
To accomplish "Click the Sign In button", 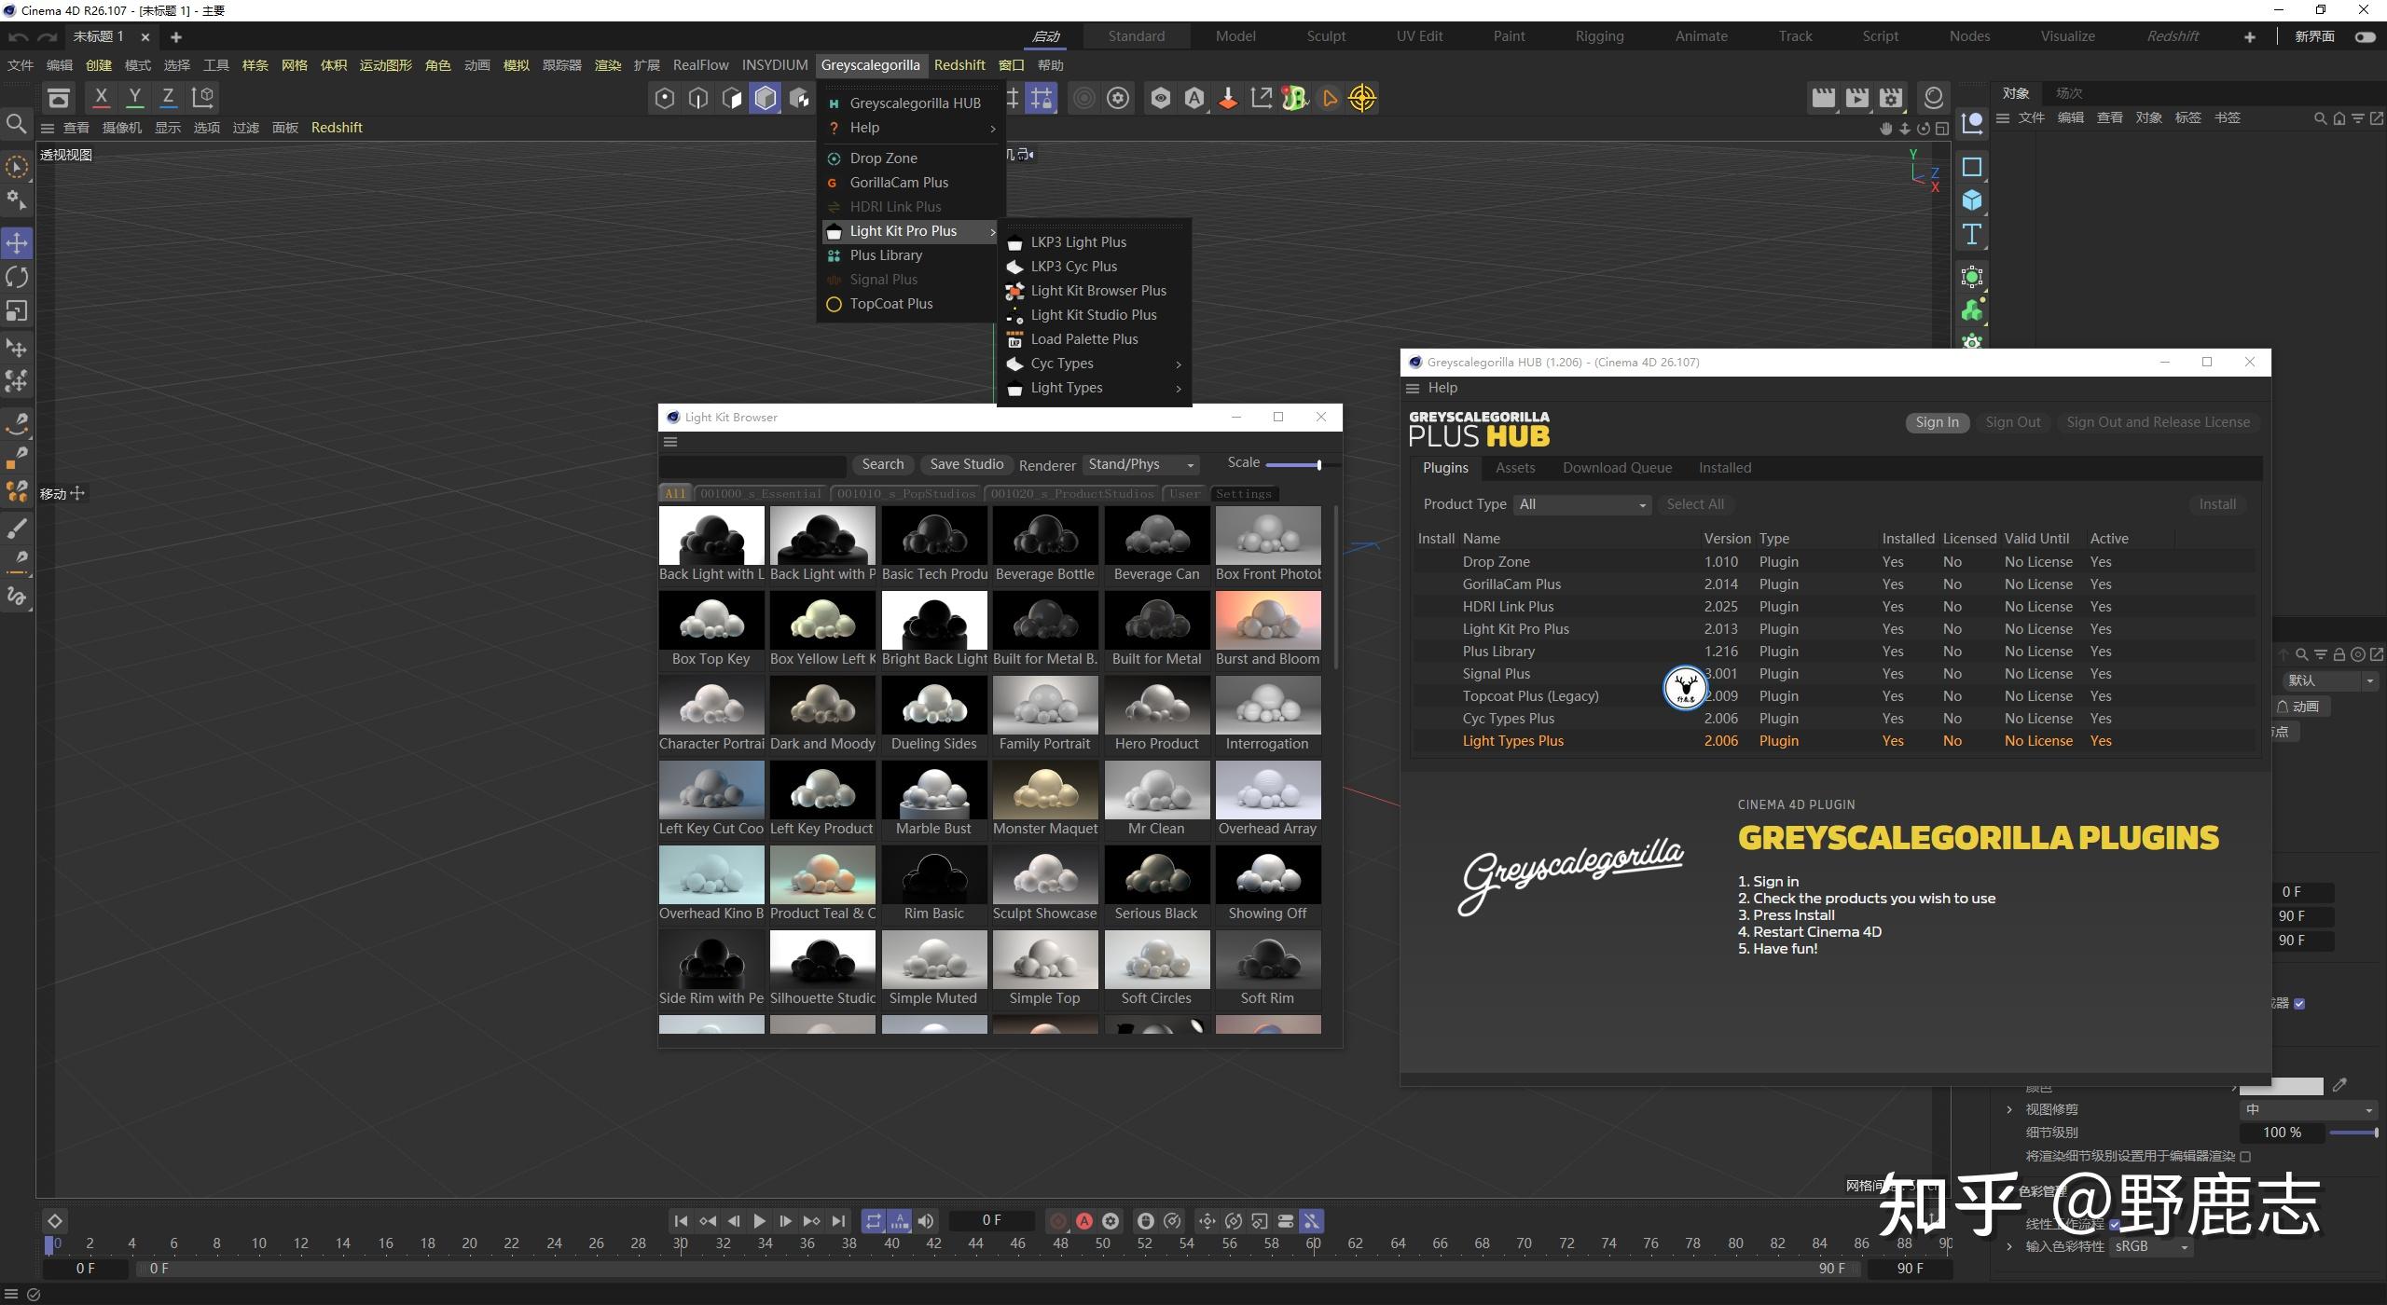I will click(1937, 422).
